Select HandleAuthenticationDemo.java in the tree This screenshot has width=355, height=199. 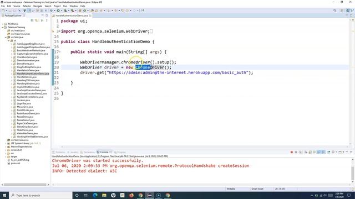33,74
